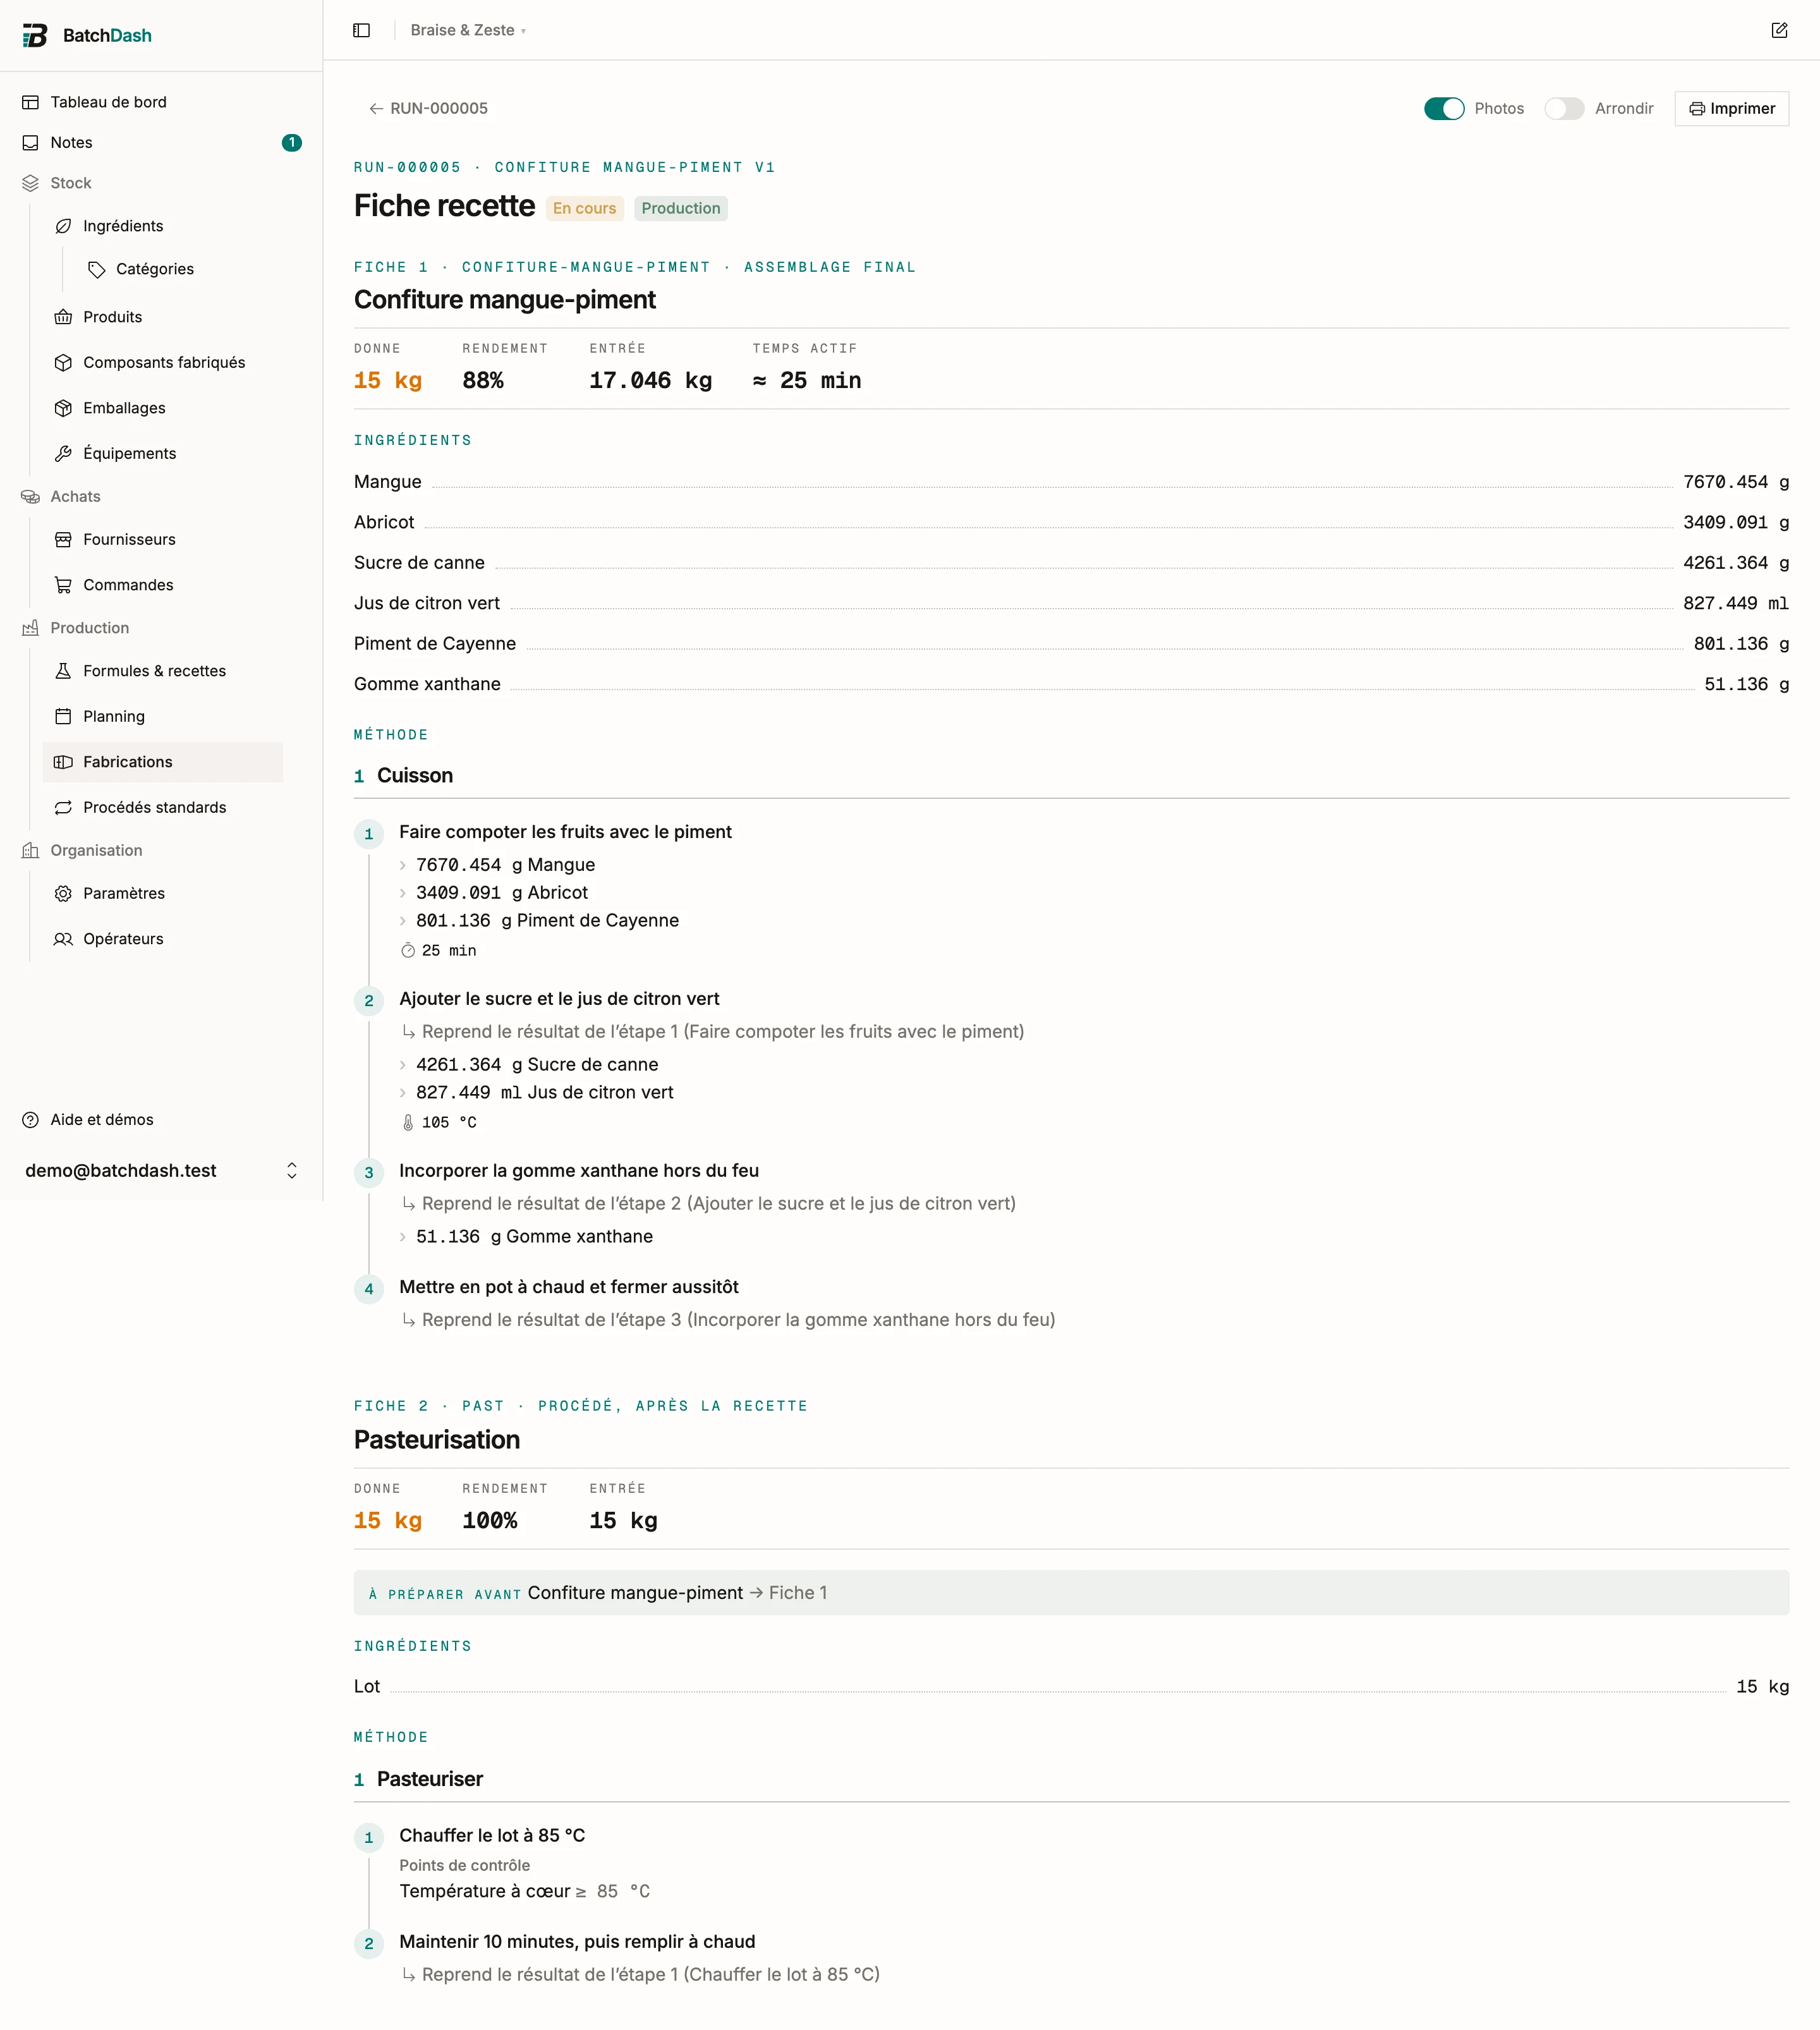1820x2030 pixels.
Task: Open Commandes in the sidebar
Action: [x=163, y=585]
